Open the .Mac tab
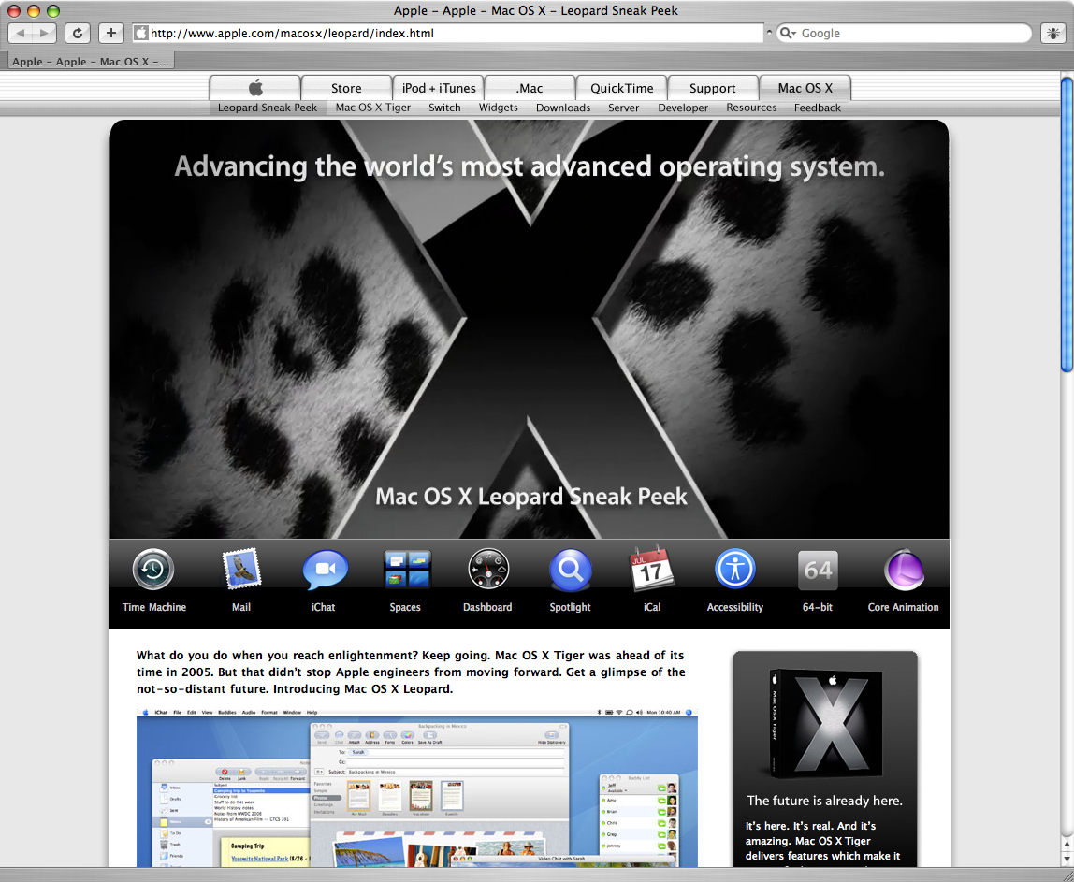 530,88
